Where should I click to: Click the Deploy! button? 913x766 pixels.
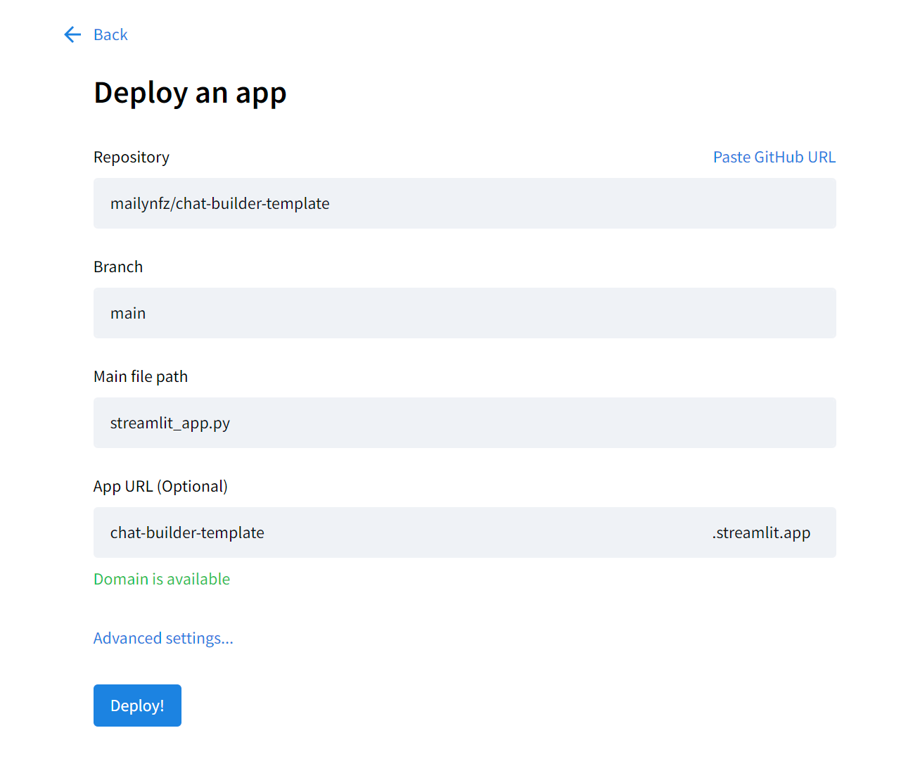pos(137,706)
